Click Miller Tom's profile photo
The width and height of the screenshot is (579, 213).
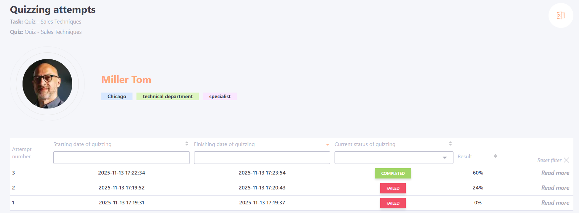click(x=47, y=84)
